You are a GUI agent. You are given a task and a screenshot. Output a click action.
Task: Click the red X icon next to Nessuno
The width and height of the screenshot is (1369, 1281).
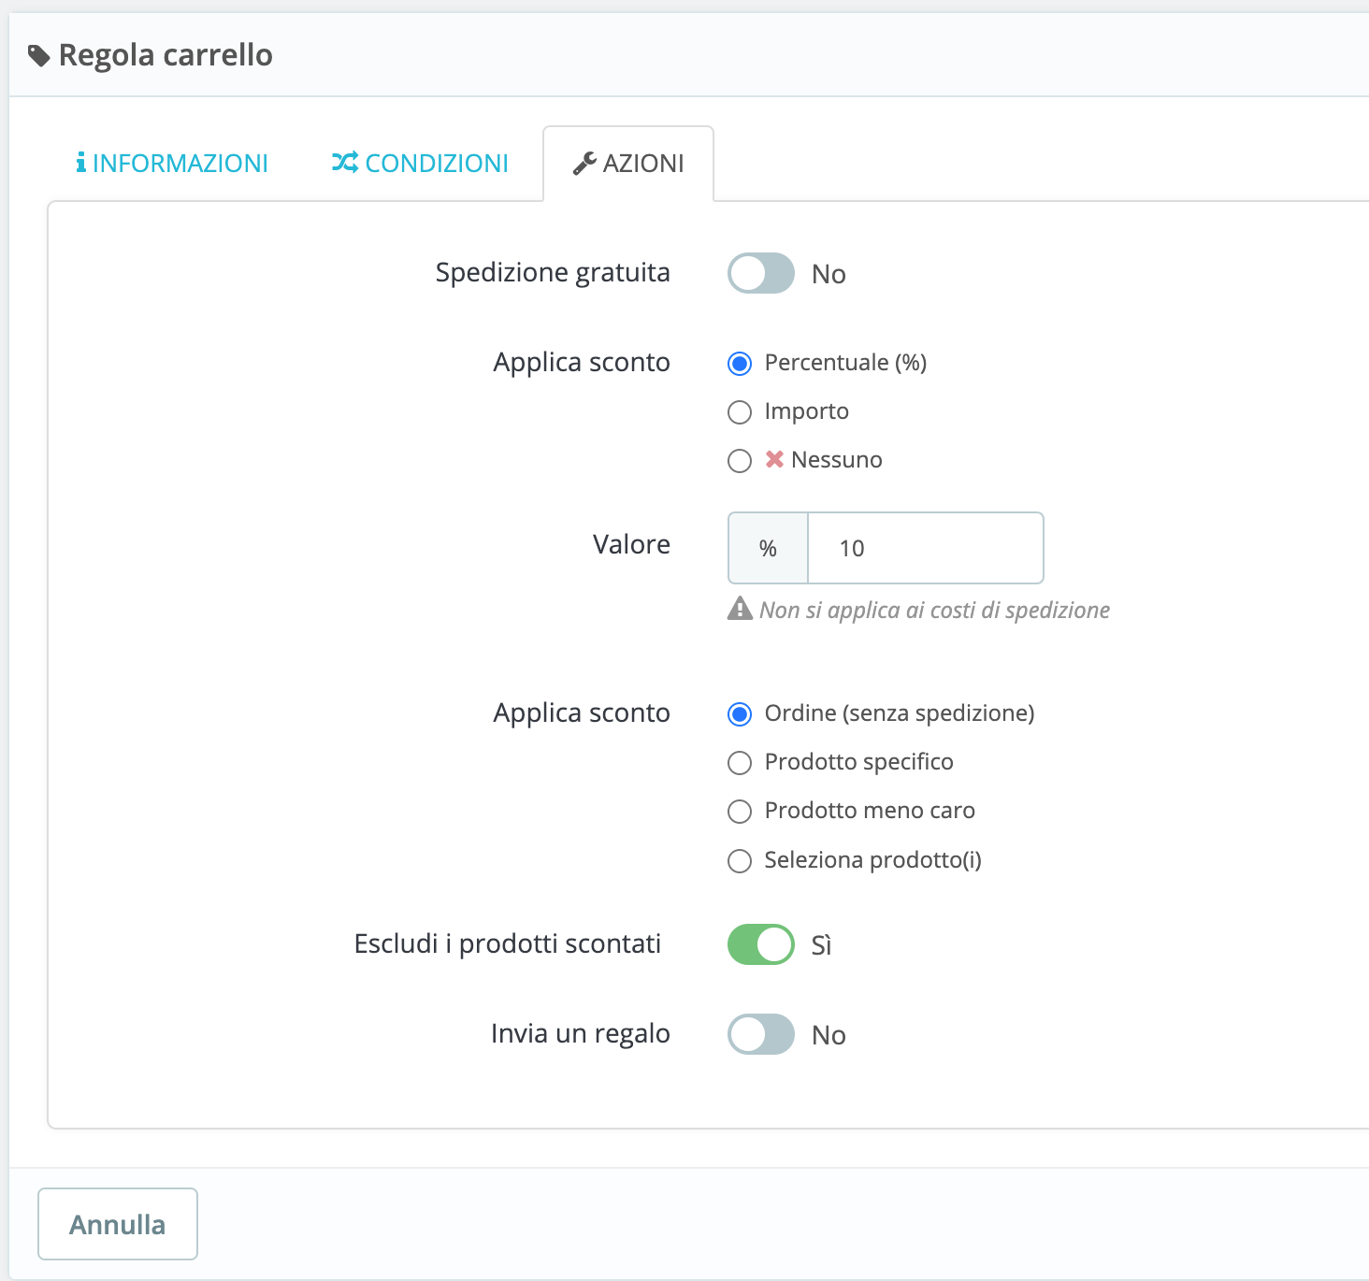coord(774,459)
